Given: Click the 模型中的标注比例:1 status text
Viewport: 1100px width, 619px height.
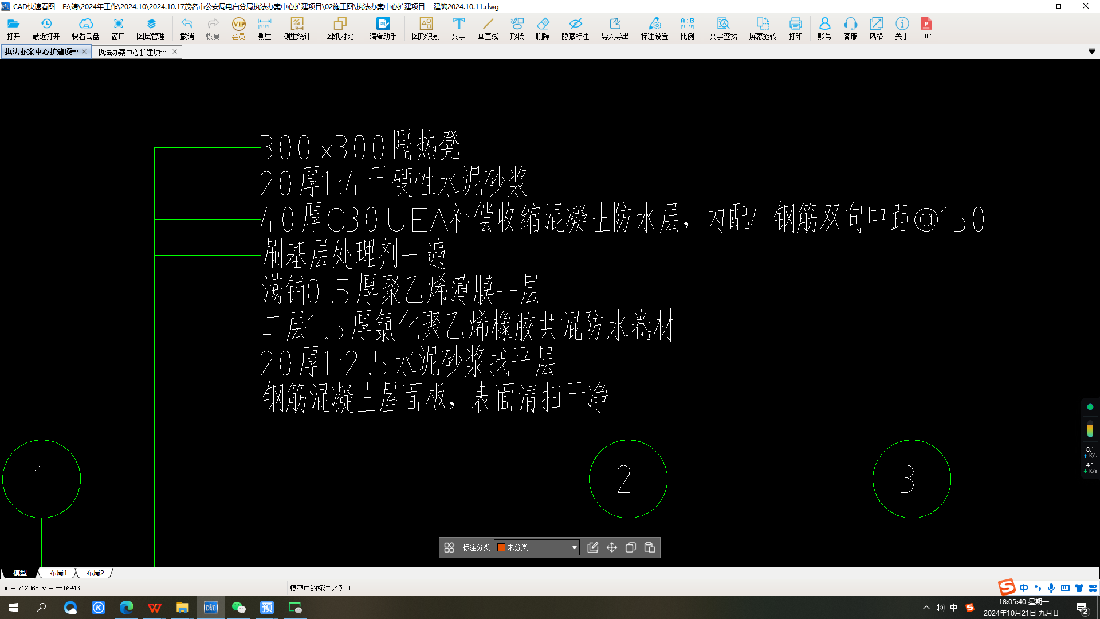Looking at the screenshot, I should 320,588.
